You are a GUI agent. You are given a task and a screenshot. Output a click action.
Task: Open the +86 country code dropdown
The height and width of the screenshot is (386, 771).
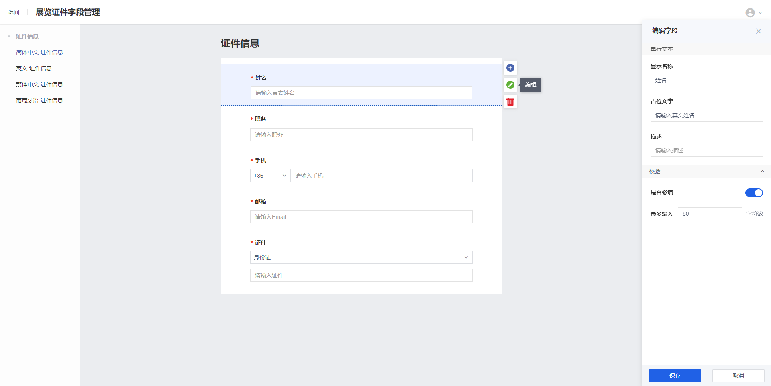tap(270, 176)
